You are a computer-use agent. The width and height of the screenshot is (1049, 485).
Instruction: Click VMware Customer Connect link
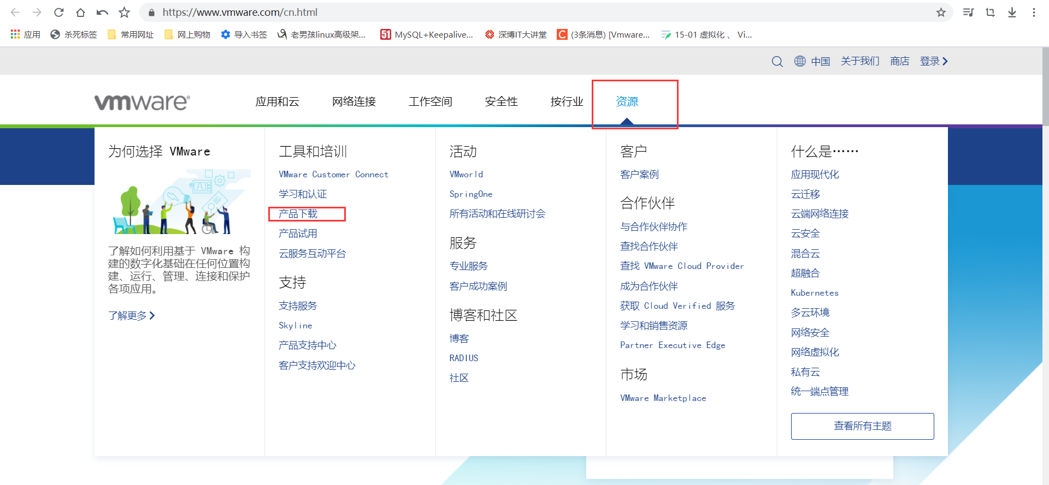click(x=334, y=175)
